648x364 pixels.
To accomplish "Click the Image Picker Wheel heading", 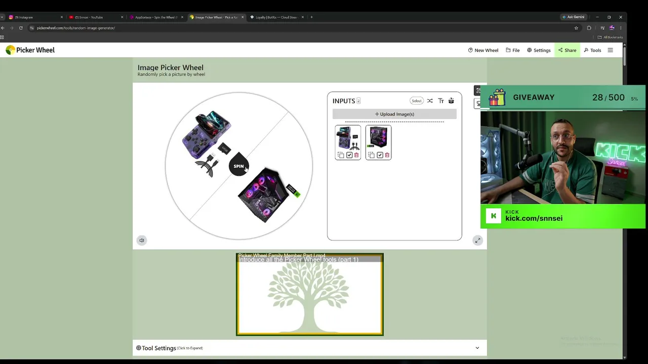I will tap(171, 67).
